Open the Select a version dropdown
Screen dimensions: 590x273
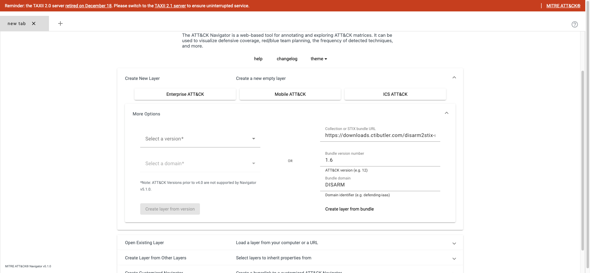point(200,139)
